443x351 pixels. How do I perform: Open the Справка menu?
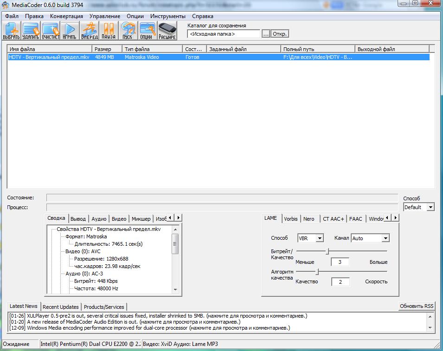click(203, 16)
